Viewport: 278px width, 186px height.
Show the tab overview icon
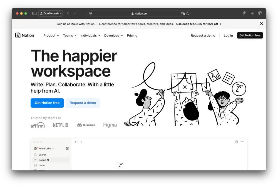point(260,13)
